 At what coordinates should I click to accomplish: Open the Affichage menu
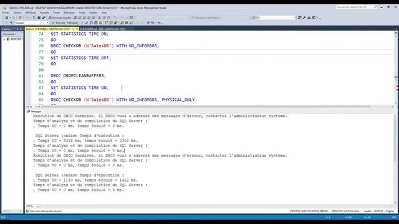pos(31,12)
